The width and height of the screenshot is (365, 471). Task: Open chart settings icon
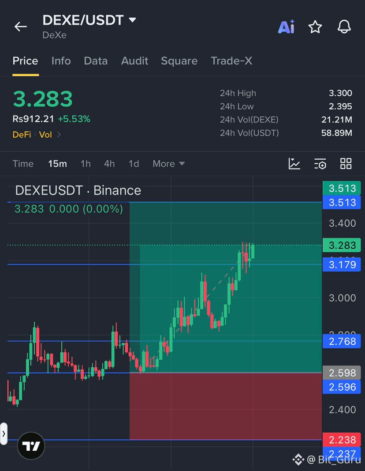tap(320, 164)
